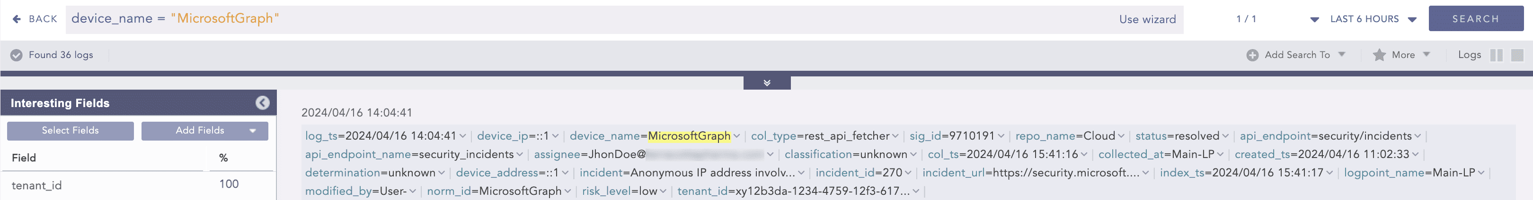Viewport: 1533px width, 200px height.
Task: Click the Use wizard link
Action: pos(1147,19)
